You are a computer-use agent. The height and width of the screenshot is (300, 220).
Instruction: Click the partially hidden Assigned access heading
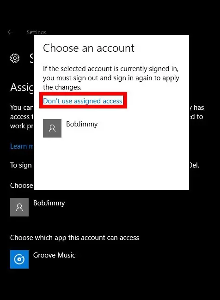(x=22, y=87)
